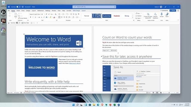The width and height of the screenshot is (191, 107).
Task: Click the microphone icon in search box
Action: click(115, 7)
